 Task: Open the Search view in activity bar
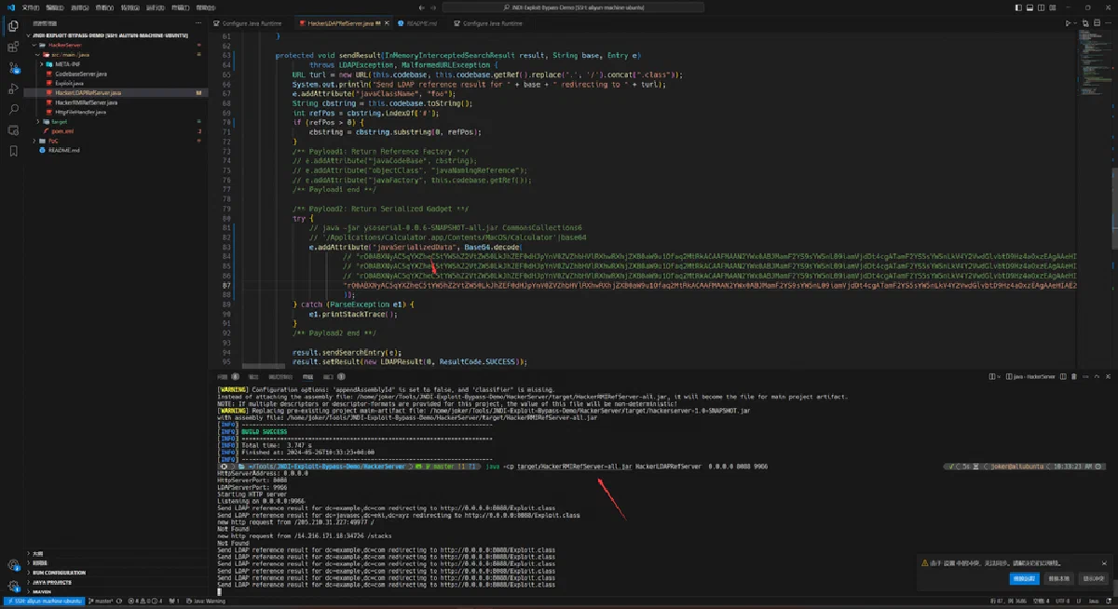12,109
